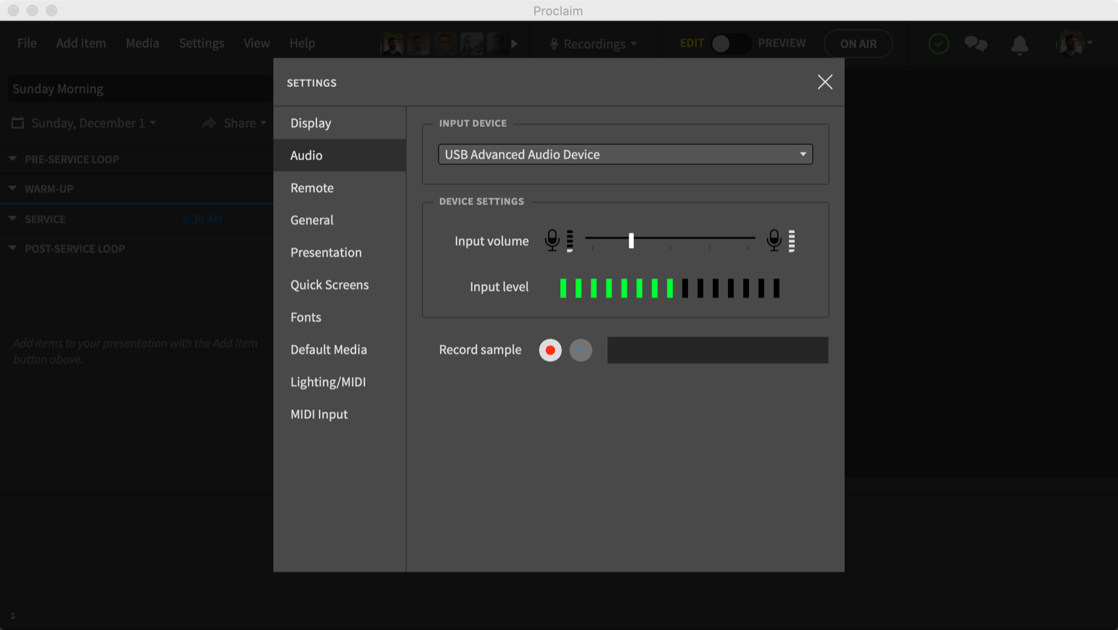Viewport: 1118px width, 630px height.
Task: Click the notifications bell icon
Action: 1019,44
